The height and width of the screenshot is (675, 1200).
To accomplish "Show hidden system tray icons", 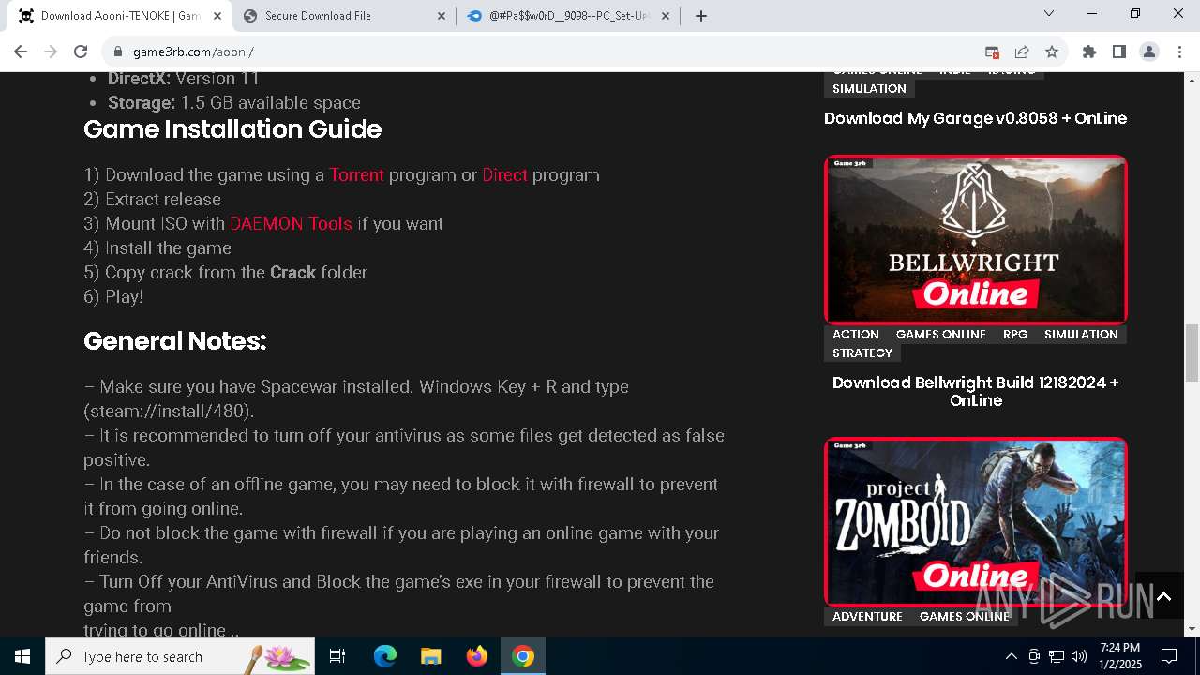I will click(1011, 656).
